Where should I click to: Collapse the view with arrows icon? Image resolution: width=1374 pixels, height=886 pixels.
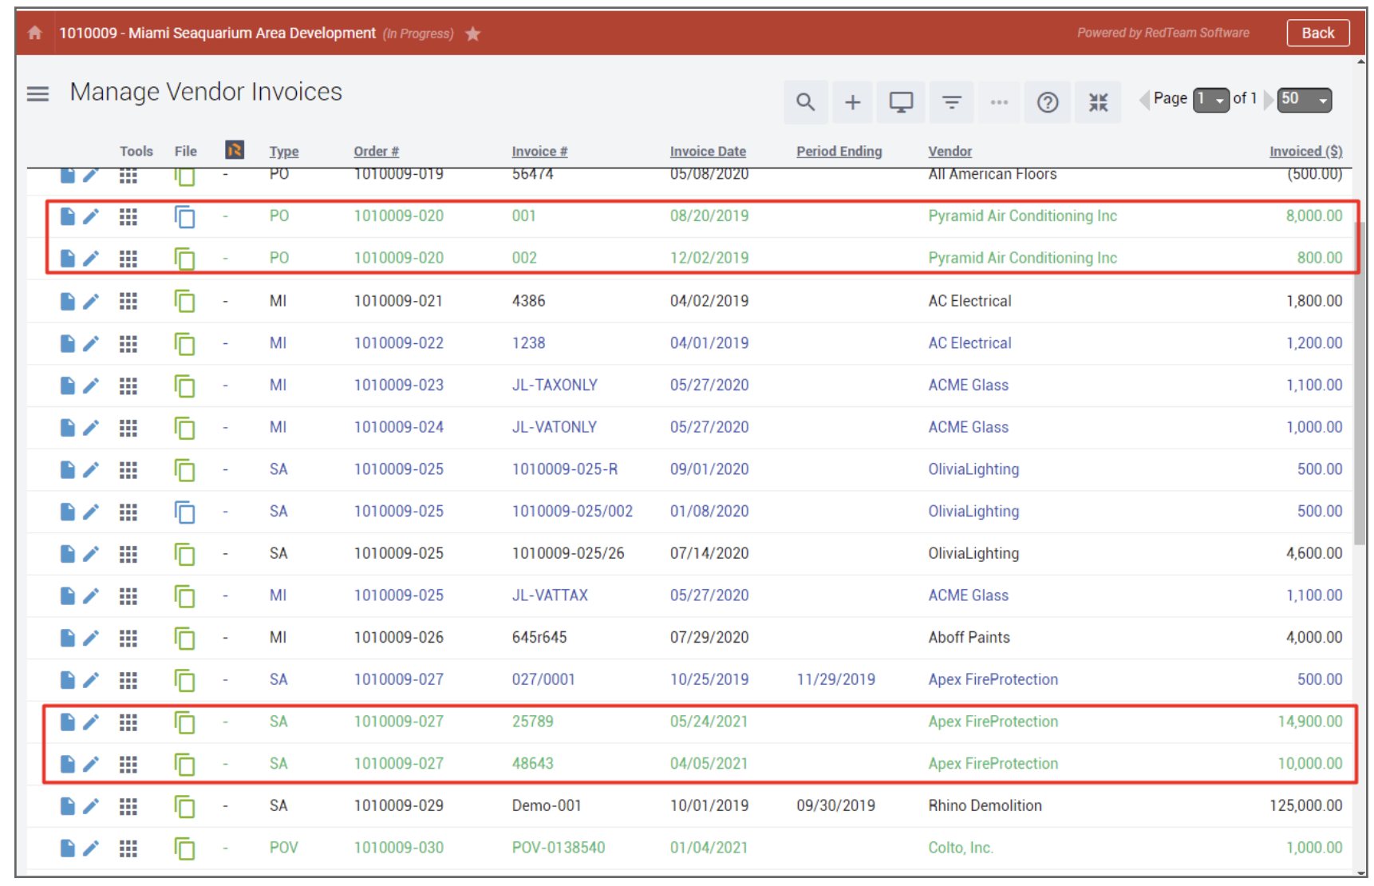[x=1098, y=102]
